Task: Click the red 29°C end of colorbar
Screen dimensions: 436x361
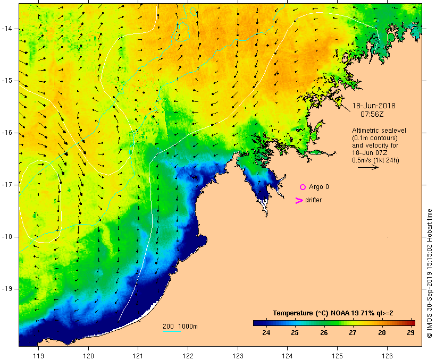Action: pos(412,323)
